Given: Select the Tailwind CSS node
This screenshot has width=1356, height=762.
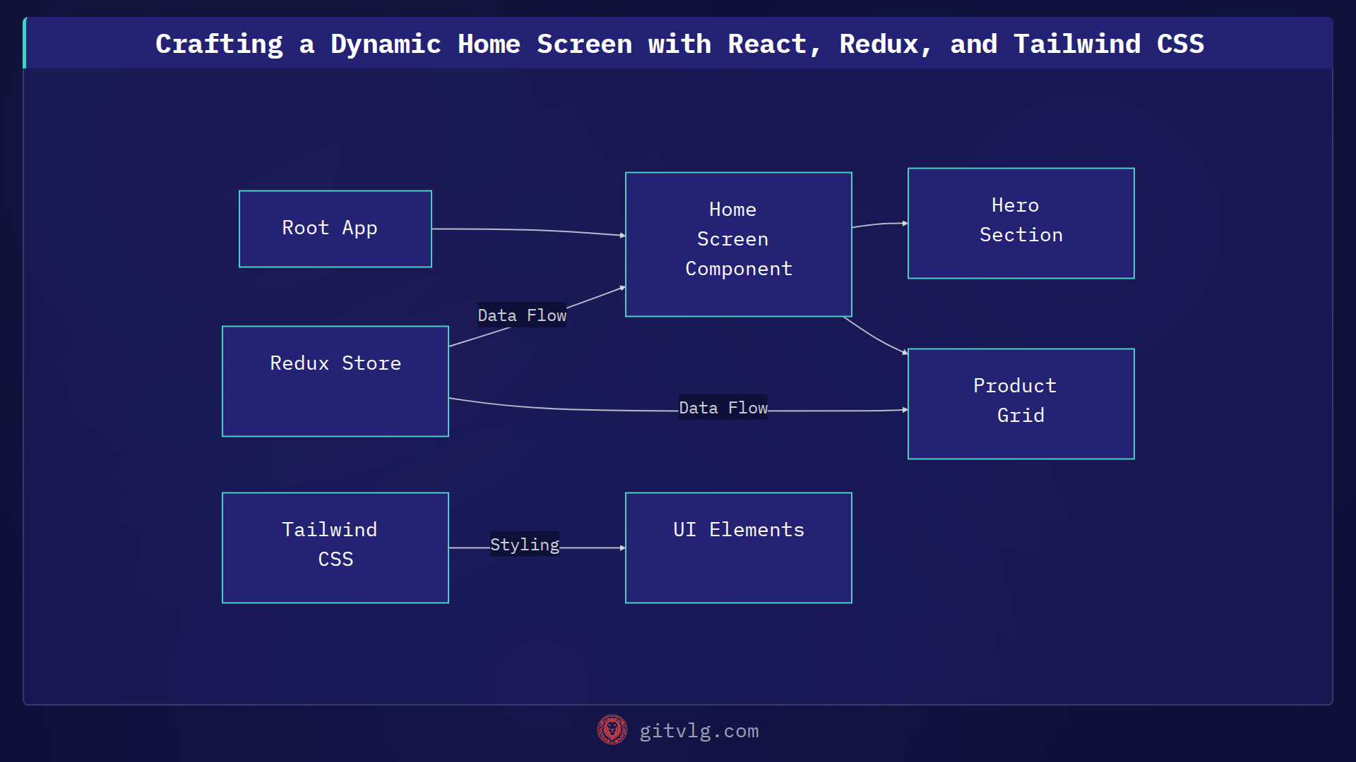Looking at the screenshot, I should (335, 548).
